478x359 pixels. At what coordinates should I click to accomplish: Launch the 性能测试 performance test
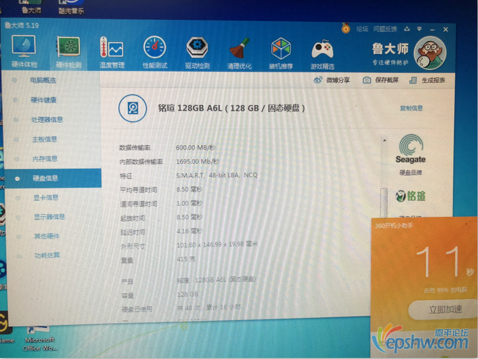[x=155, y=52]
